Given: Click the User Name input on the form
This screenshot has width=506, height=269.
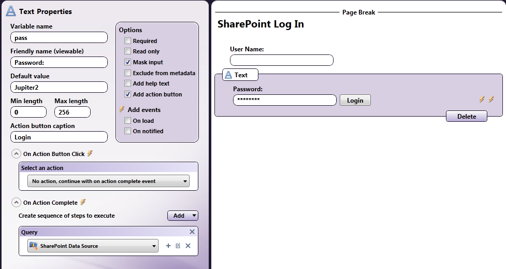Looking at the screenshot, I should click(x=281, y=60).
